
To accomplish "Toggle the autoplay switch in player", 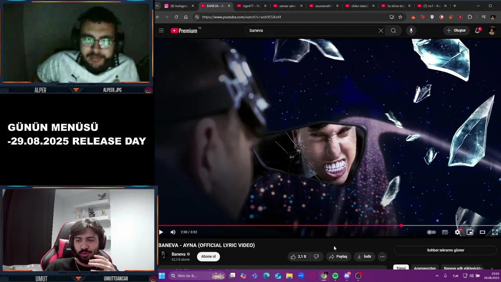I will tap(431, 232).
